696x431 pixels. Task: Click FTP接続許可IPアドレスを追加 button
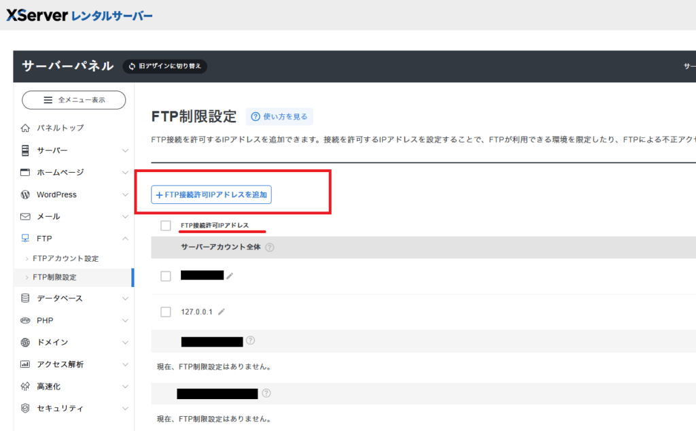click(x=211, y=194)
